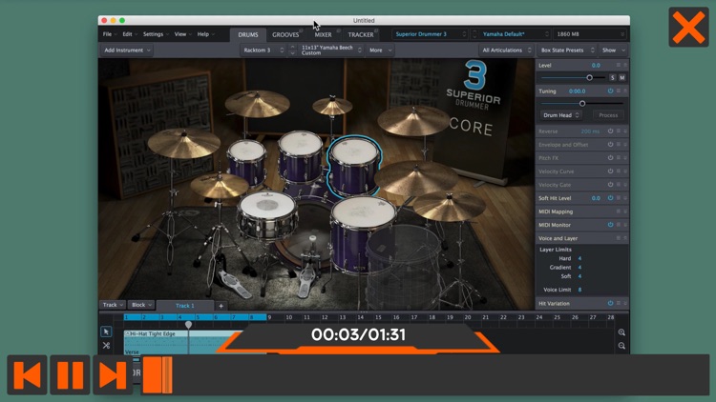Skip to the next video chapter
The image size is (716, 402).
[x=113, y=374]
